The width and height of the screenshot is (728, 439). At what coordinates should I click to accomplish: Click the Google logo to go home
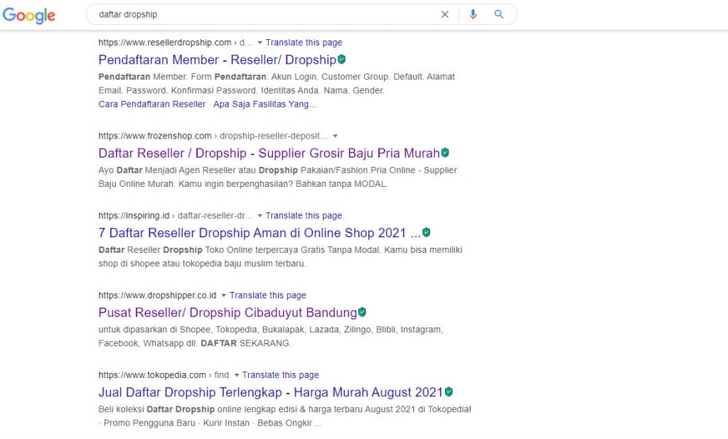pos(28,16)
